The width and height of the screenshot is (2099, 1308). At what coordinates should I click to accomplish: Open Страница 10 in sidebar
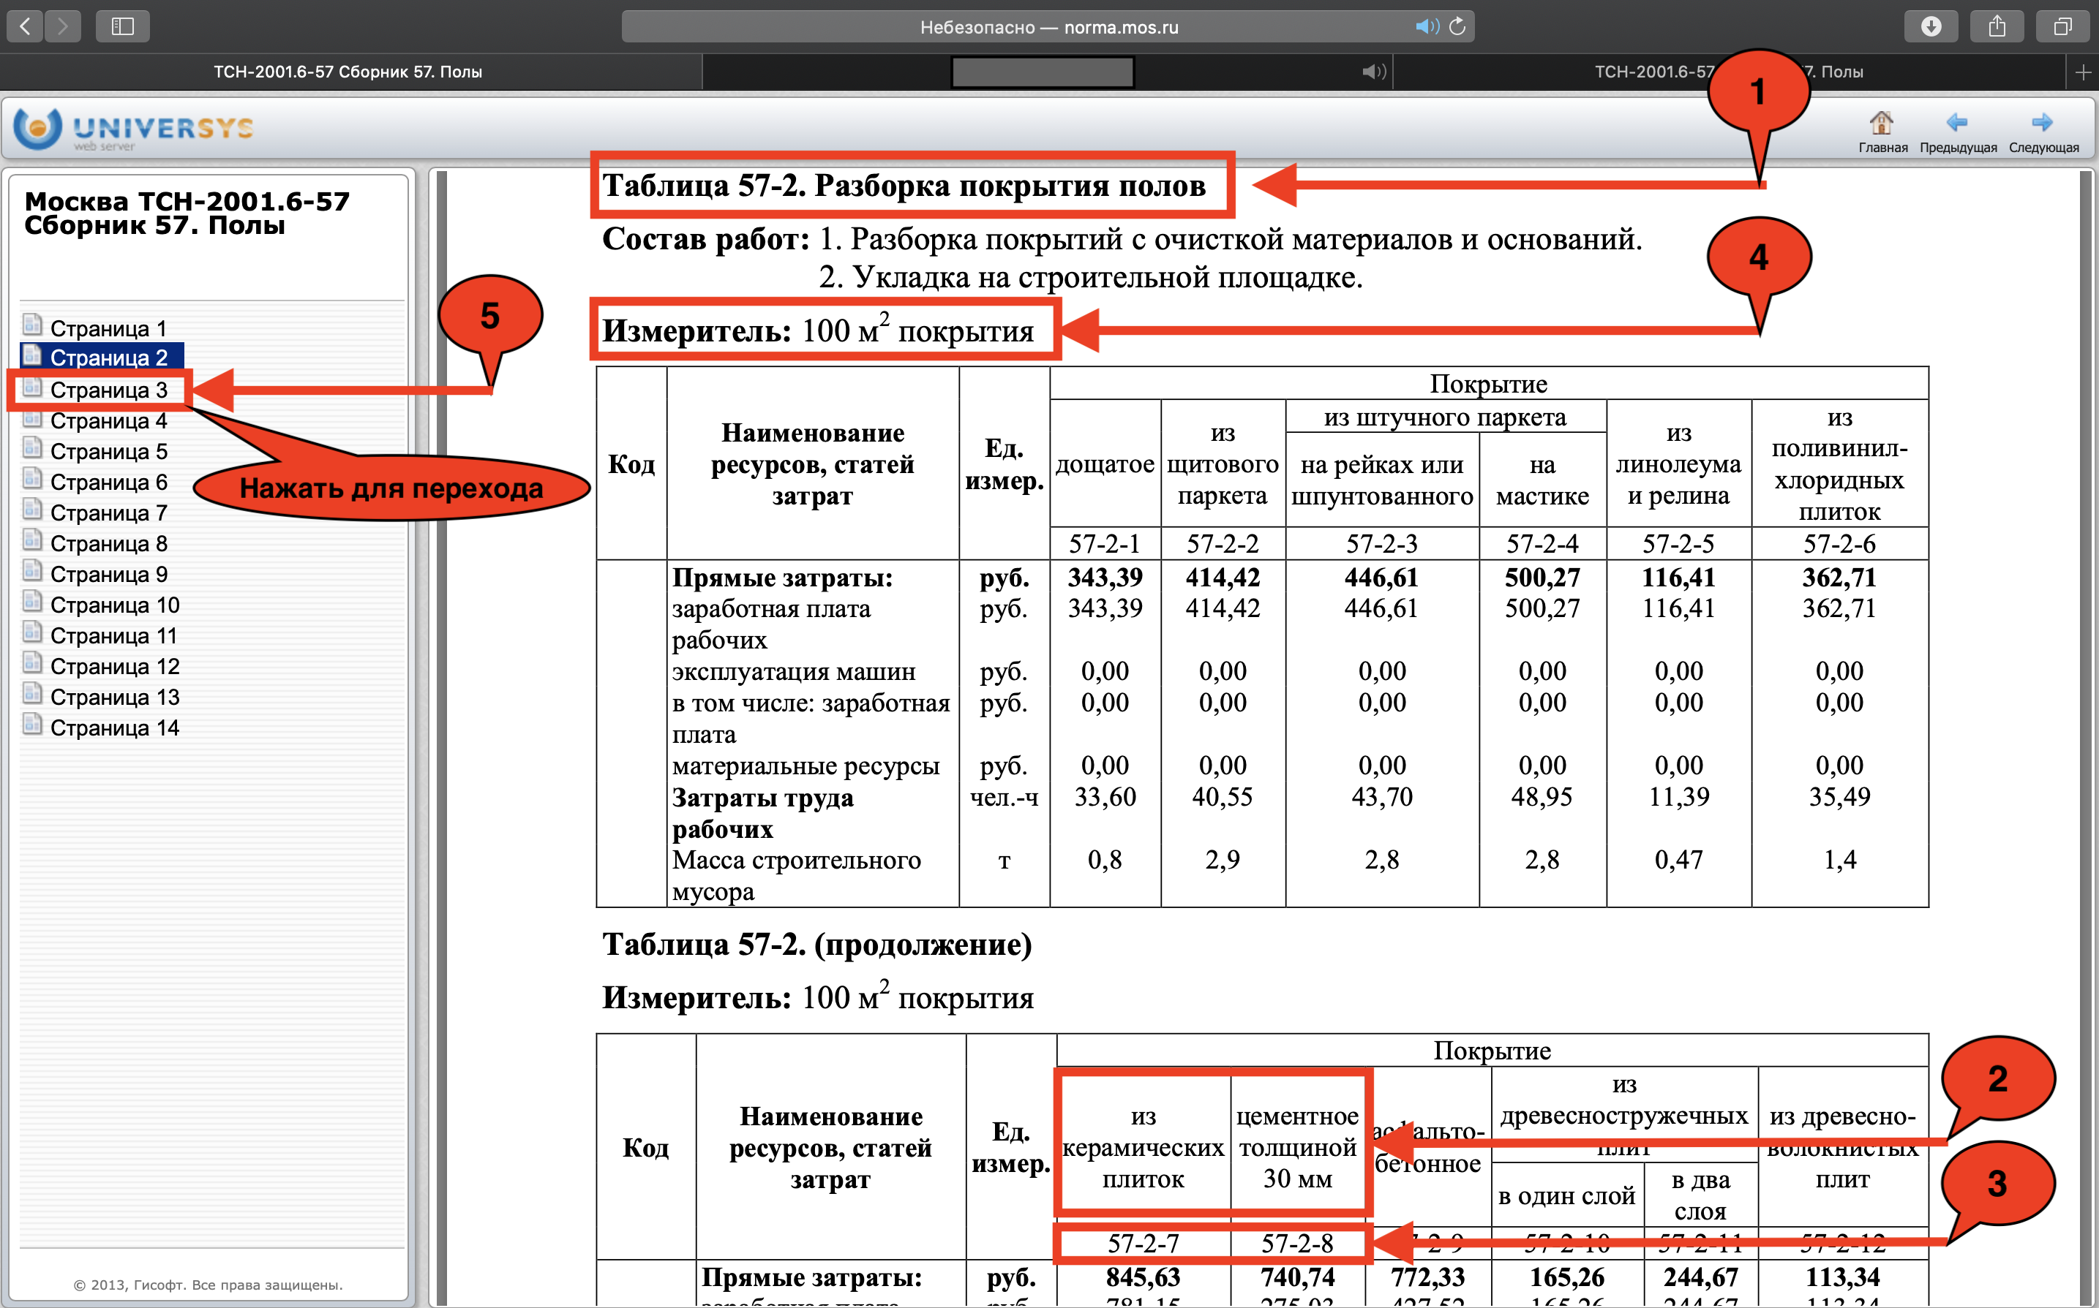click(114, 605)
